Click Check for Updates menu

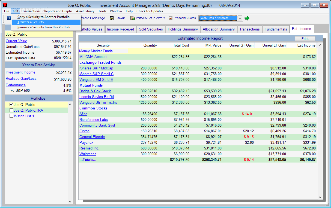150,11
